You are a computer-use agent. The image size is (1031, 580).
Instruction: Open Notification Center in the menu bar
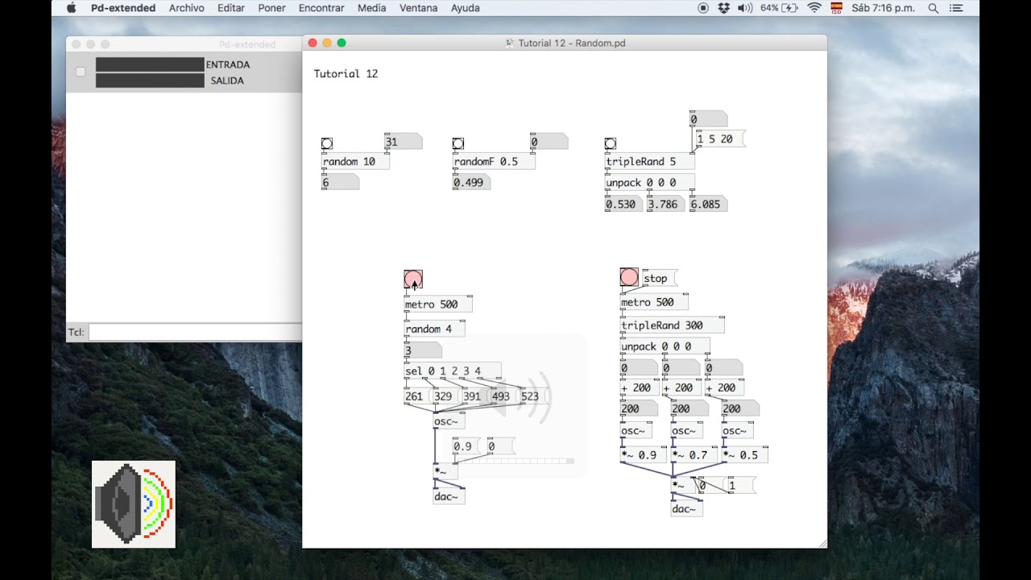tap(956, 8)
